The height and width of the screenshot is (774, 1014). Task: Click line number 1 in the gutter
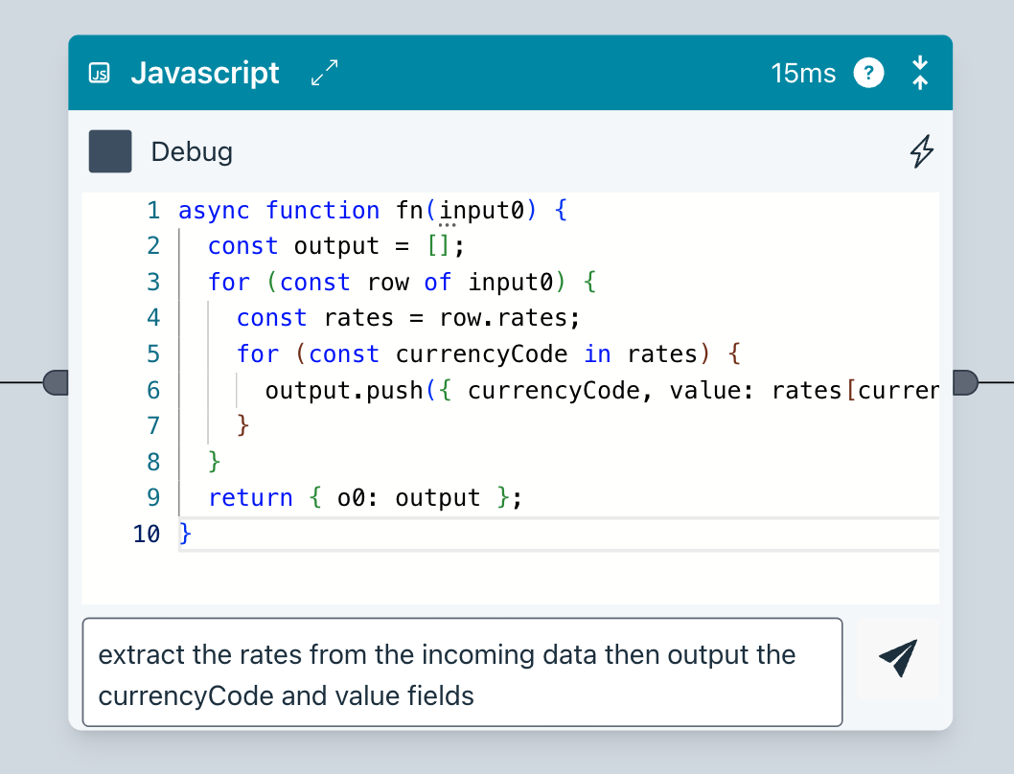click(152, 211)
